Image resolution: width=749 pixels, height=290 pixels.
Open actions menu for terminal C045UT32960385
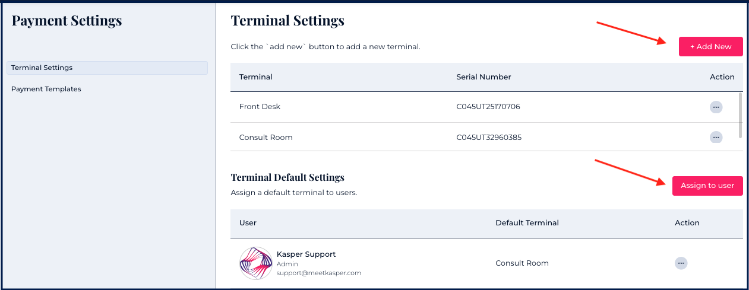pos(716,137)
